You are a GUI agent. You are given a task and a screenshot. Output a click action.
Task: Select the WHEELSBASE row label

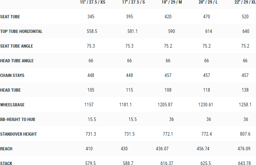pyautogui.click(x=12, y=105)
